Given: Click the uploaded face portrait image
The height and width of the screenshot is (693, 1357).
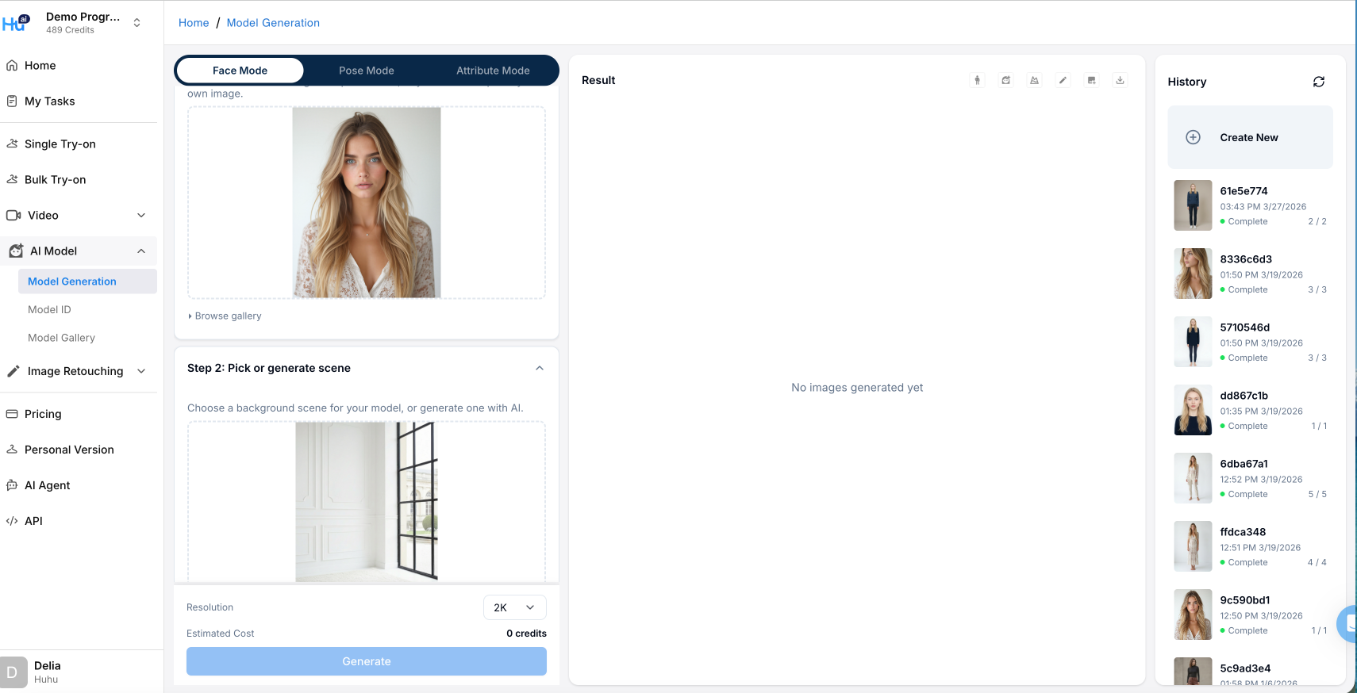Looking at the screenshot, I should tap(367, 203).
